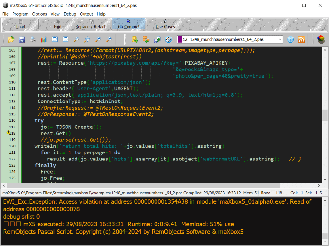This screenshot has width=329, height=246.
Task: Click the Load button
Action: coord(21,24)
